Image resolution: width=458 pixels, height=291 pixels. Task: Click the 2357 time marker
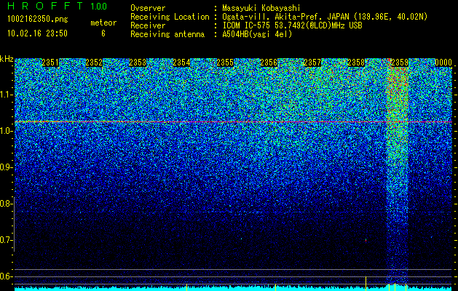click(312, 63)
